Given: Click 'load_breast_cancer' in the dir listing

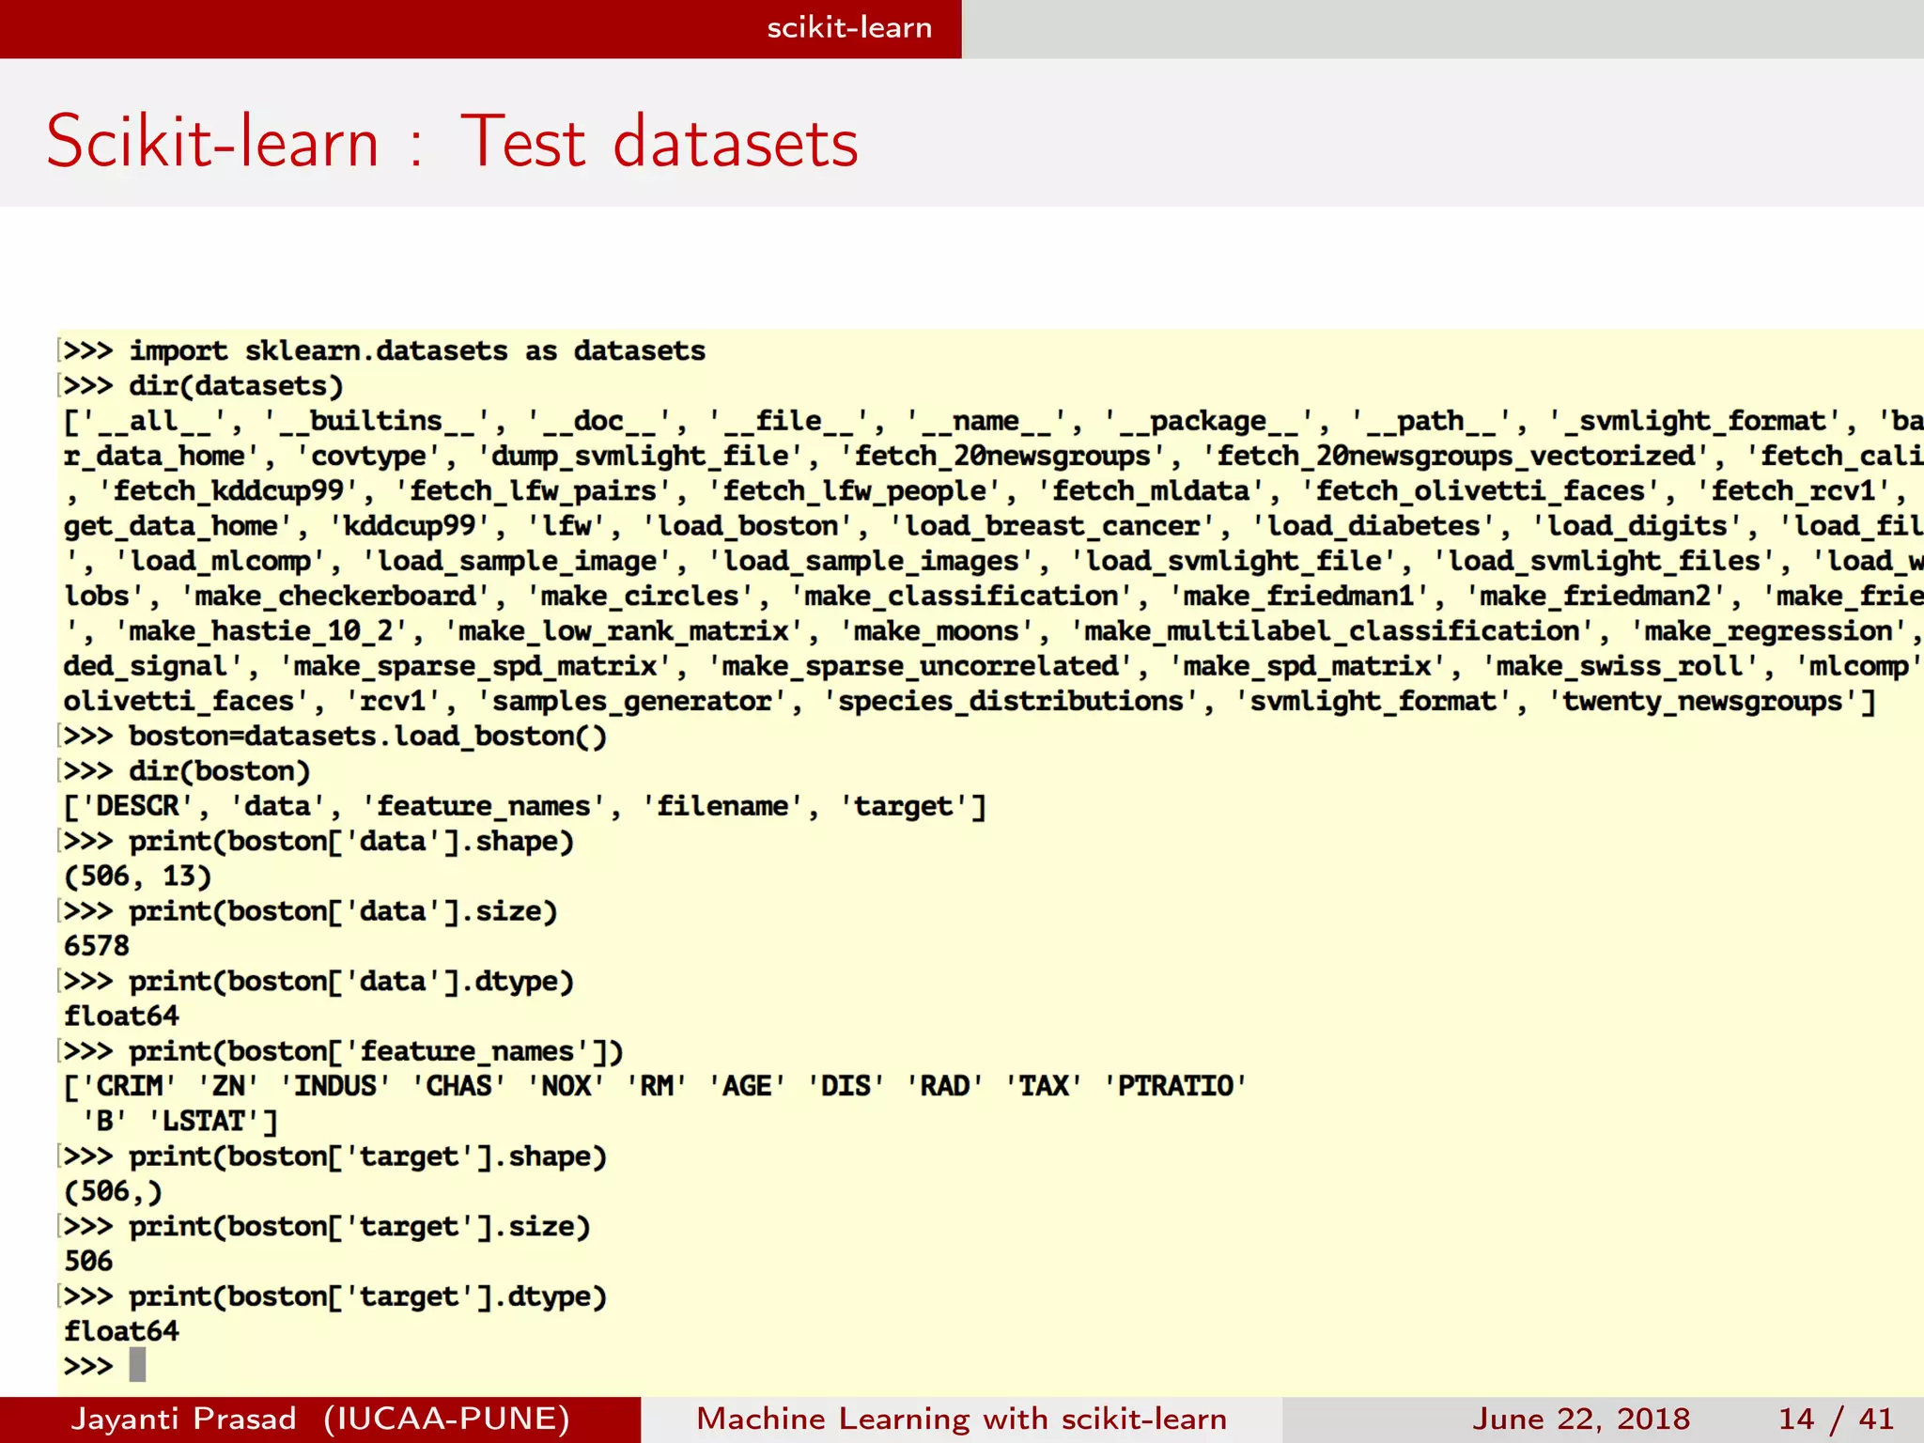Looking at the screenshot, I should pos(1053,526).
